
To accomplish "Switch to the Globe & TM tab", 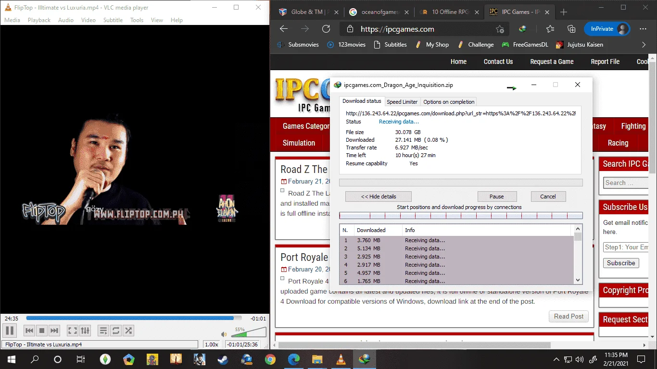I will tap(310, 12).
